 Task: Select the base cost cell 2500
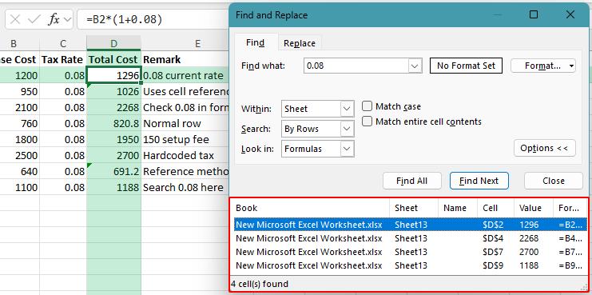click(20, 156)
